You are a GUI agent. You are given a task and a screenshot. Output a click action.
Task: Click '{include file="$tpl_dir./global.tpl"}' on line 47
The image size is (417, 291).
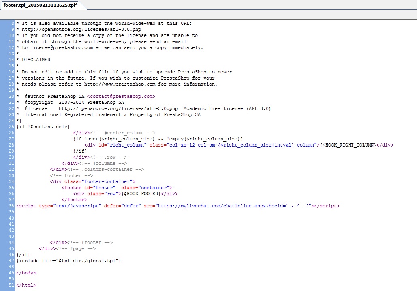pos(68,261)
